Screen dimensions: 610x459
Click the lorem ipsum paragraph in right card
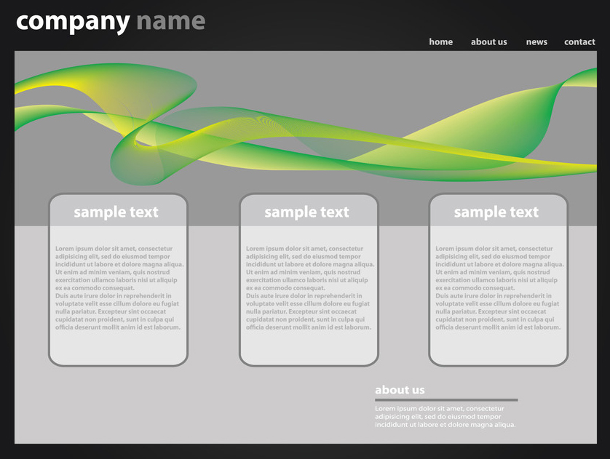coord(498,288)
